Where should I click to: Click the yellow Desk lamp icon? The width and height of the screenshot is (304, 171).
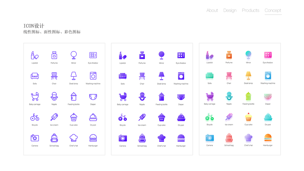pos(248,76)
